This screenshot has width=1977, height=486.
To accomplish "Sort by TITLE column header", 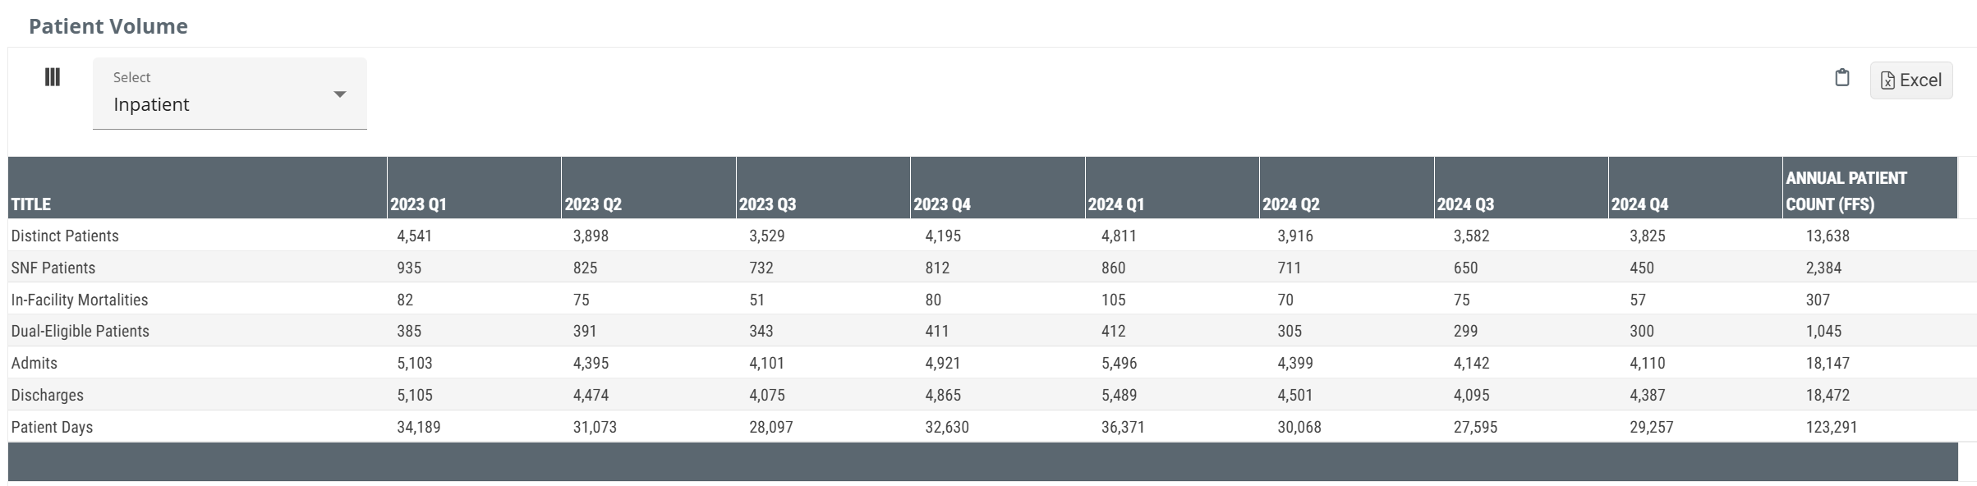I will 31,204.
